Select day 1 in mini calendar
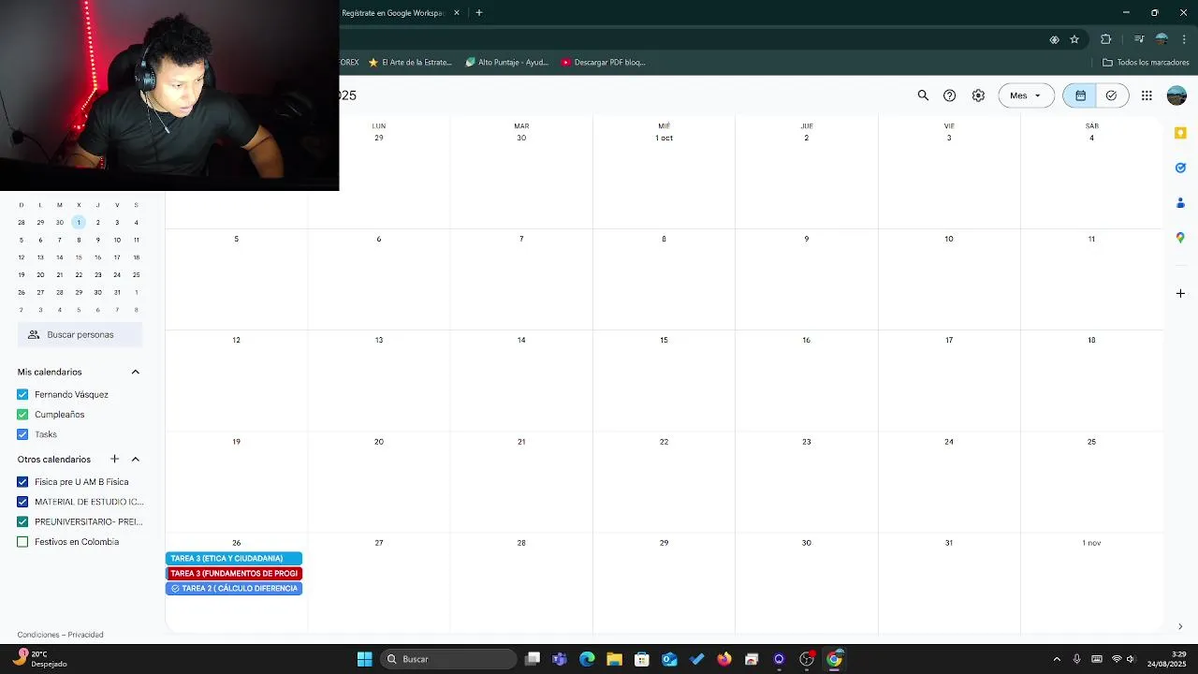The image size is (1198, 674). [x=79, y=222]
